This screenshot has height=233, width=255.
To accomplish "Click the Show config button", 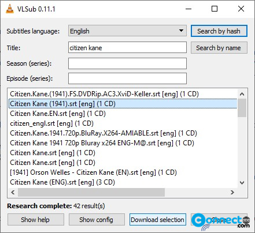I will [x=97, y=220].
